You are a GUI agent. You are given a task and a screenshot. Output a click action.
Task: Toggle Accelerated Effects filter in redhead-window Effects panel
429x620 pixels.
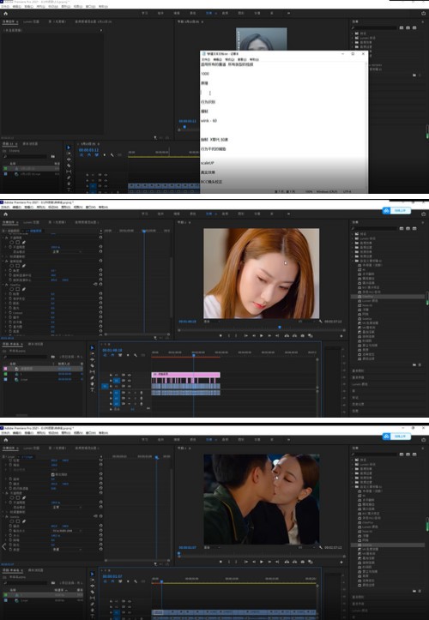(x=402, y=229)
